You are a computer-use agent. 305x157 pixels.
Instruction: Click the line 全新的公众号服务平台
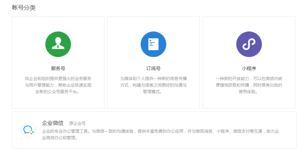coord(58,92)
